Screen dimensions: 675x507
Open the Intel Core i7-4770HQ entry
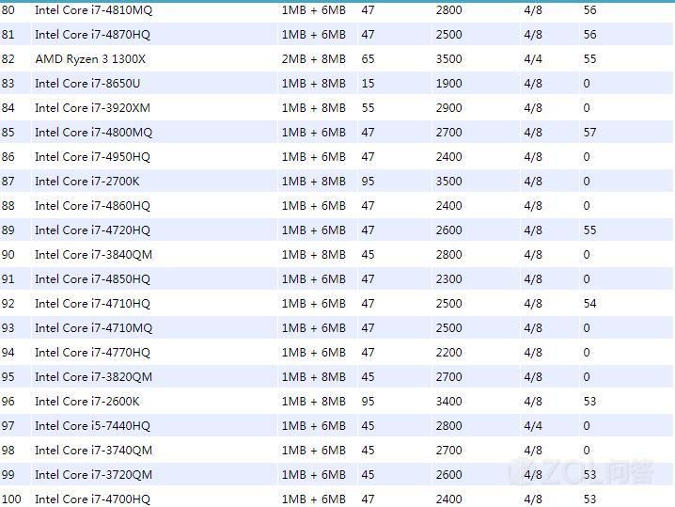92,353
